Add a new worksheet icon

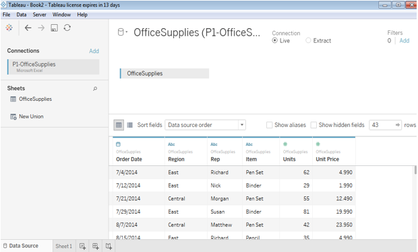point(83,247)
